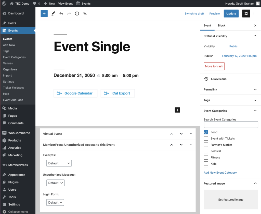Image resolution: width=261 pixels, height=214 pixels.
Task: Collapse the Featured image section
Action: pyautogui.click(x=255, y=183)
